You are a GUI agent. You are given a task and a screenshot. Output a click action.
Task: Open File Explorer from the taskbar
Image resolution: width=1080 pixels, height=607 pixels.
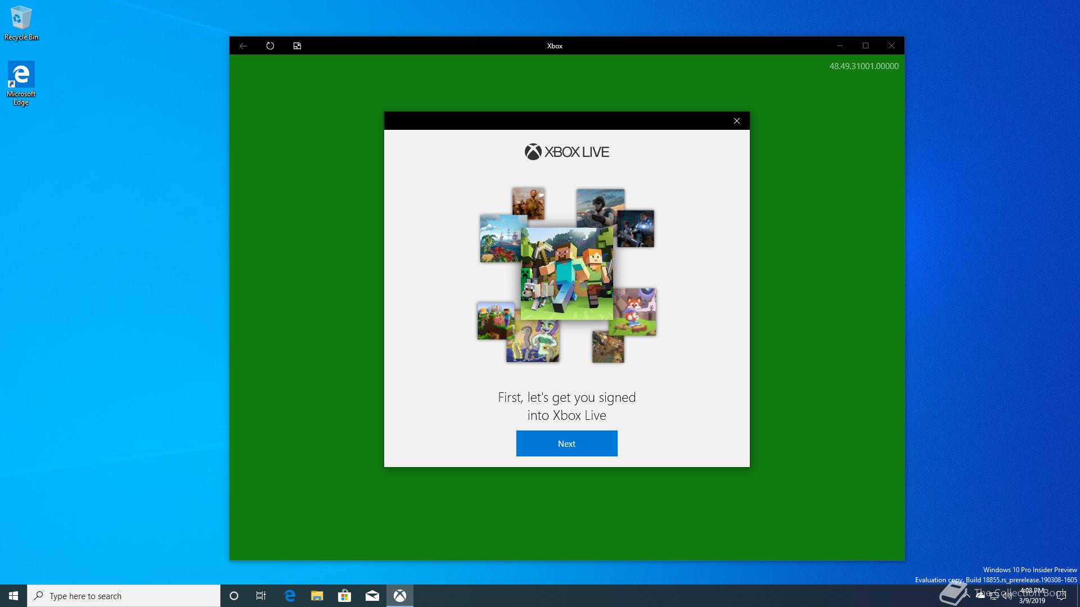[317, 596]
